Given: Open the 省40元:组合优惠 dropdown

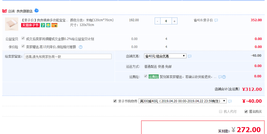Looking at the screenshot, I should tap(165, 56).
